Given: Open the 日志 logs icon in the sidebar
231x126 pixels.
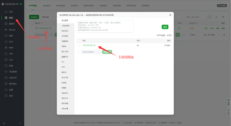Looking at the screenshot, I should click(6, 60).
